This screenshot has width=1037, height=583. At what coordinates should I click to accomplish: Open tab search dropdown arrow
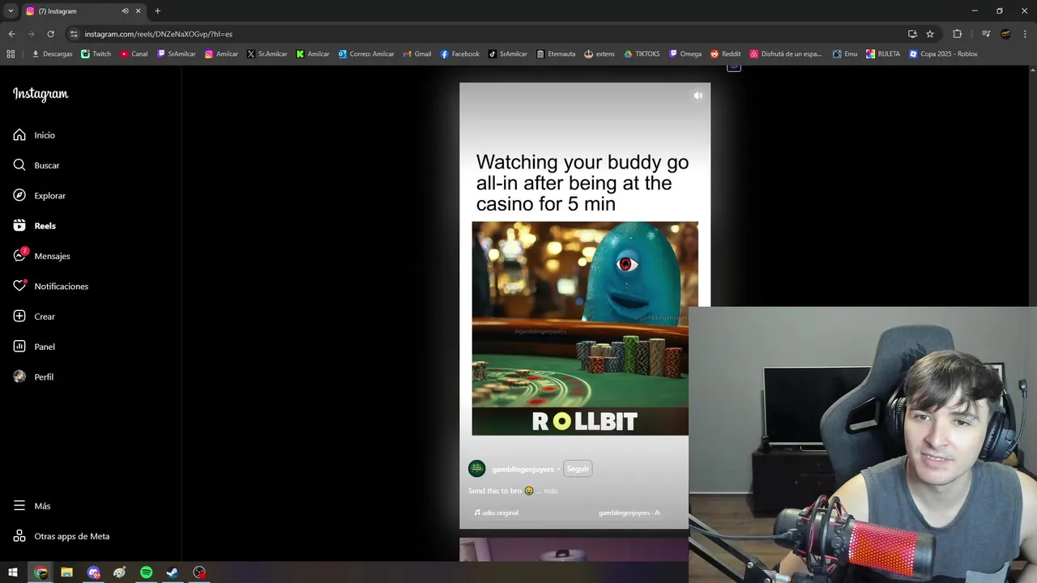point(11,11)
